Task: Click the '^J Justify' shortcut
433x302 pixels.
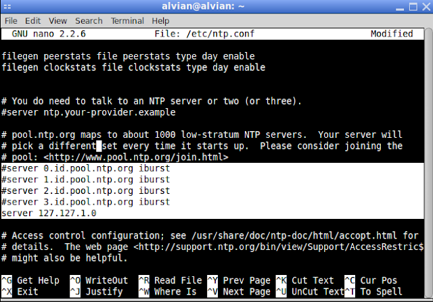Action: click(96, 291)
